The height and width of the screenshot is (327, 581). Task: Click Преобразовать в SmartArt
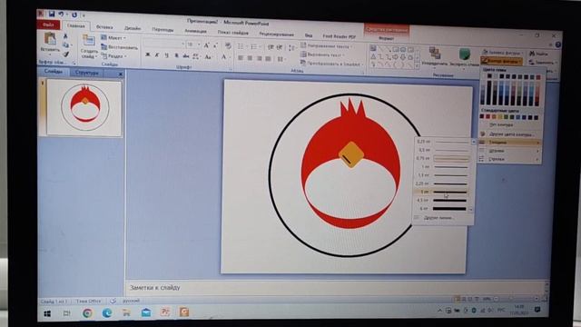click(x=331, y=64)
